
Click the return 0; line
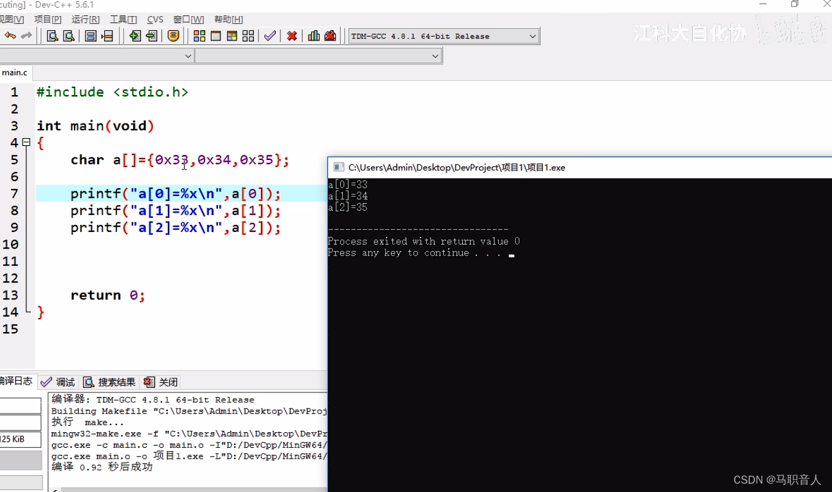pyautogui.click(x=108, y=295)
